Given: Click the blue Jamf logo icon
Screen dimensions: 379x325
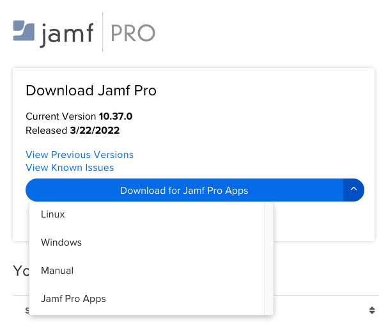Looking at the screenshot, I should (x=24, y=31).
